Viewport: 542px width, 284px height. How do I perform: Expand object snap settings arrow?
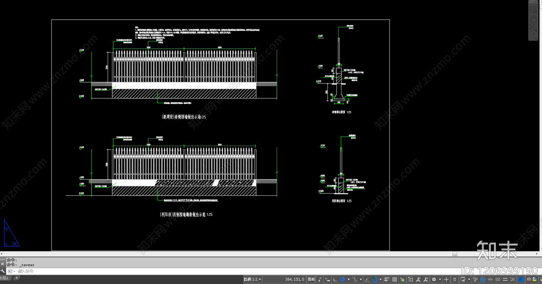pos(380,279)
